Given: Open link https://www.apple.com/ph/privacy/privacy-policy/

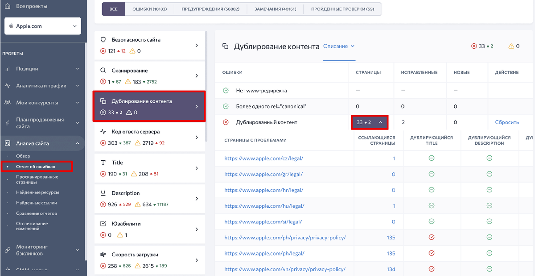Looking at the screenshot, I should click(285, 238).
